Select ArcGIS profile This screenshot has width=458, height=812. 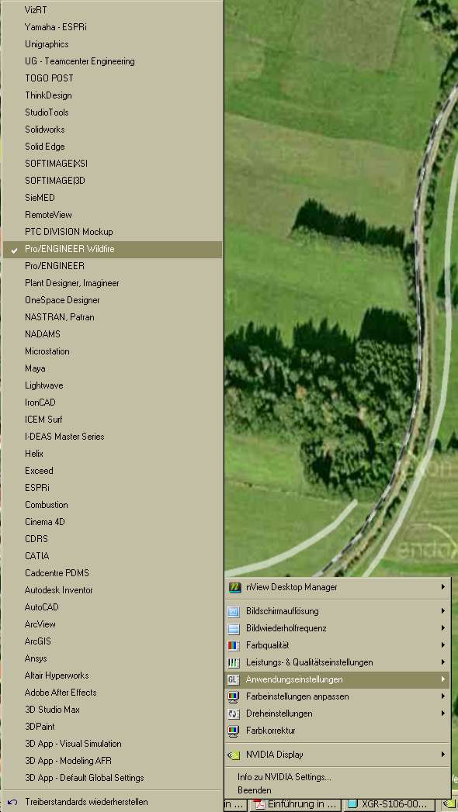coord(113,641)
